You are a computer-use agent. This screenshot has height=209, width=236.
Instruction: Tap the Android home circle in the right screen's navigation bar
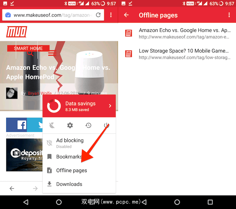[x=177, y=202]
